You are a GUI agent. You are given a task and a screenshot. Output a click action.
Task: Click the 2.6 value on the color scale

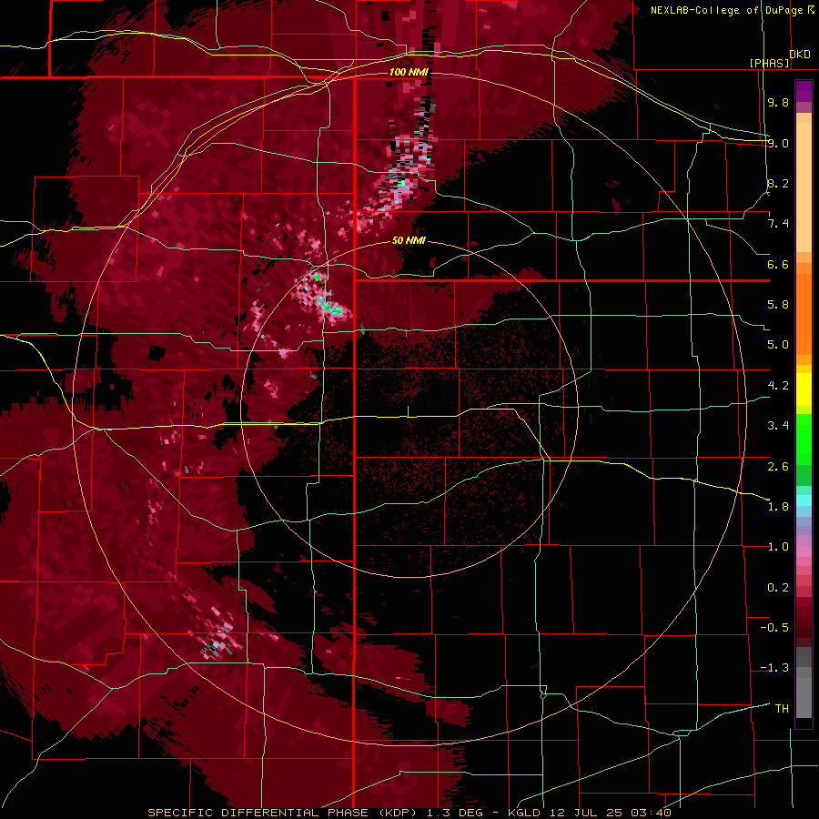tap(778, 467)
